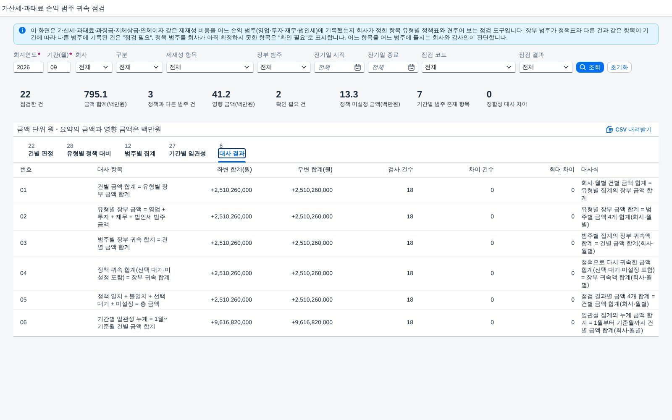Click the 최대 차이 column header
Viewport: 672px width, 420px height.
click(x=562, y=170)
